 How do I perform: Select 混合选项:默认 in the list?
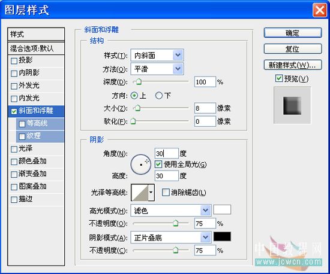click(36, 48)
